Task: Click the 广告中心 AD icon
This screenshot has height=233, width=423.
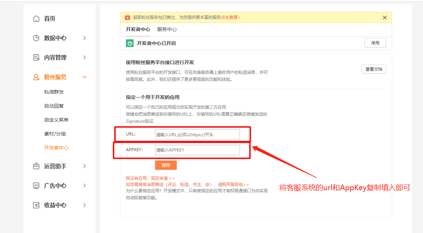Action: (x=36, y=186)
